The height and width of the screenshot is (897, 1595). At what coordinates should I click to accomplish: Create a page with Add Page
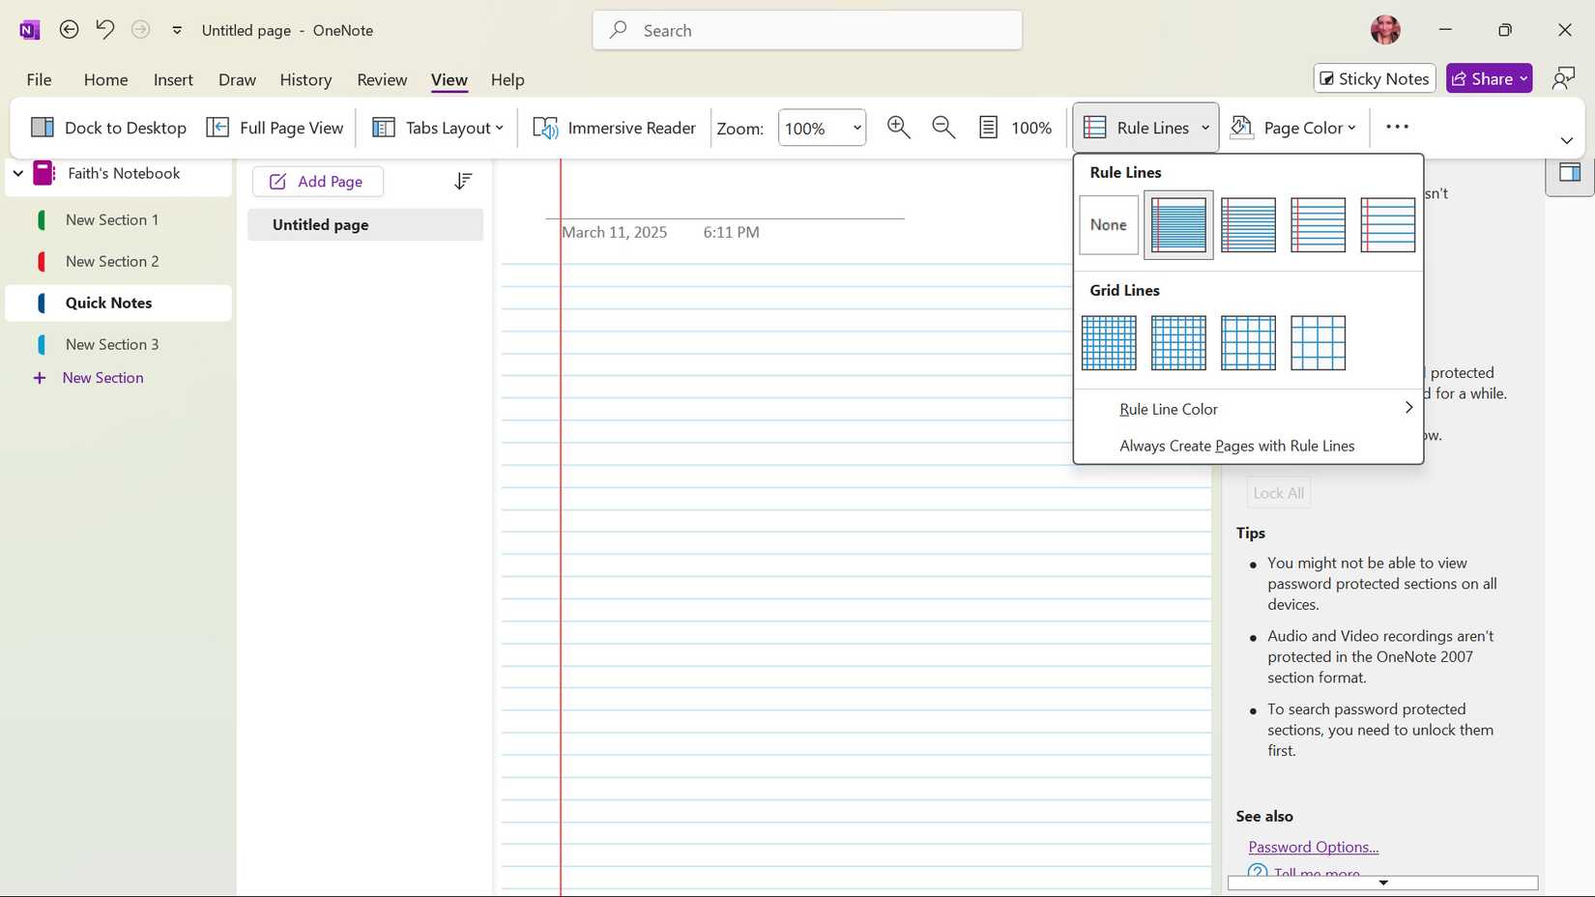pos(317,181)
